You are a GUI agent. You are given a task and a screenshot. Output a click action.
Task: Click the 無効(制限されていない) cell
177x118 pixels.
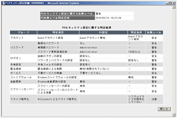(103, 69)
